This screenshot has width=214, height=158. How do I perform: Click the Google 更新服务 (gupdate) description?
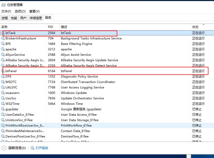(x=81, y=109)
